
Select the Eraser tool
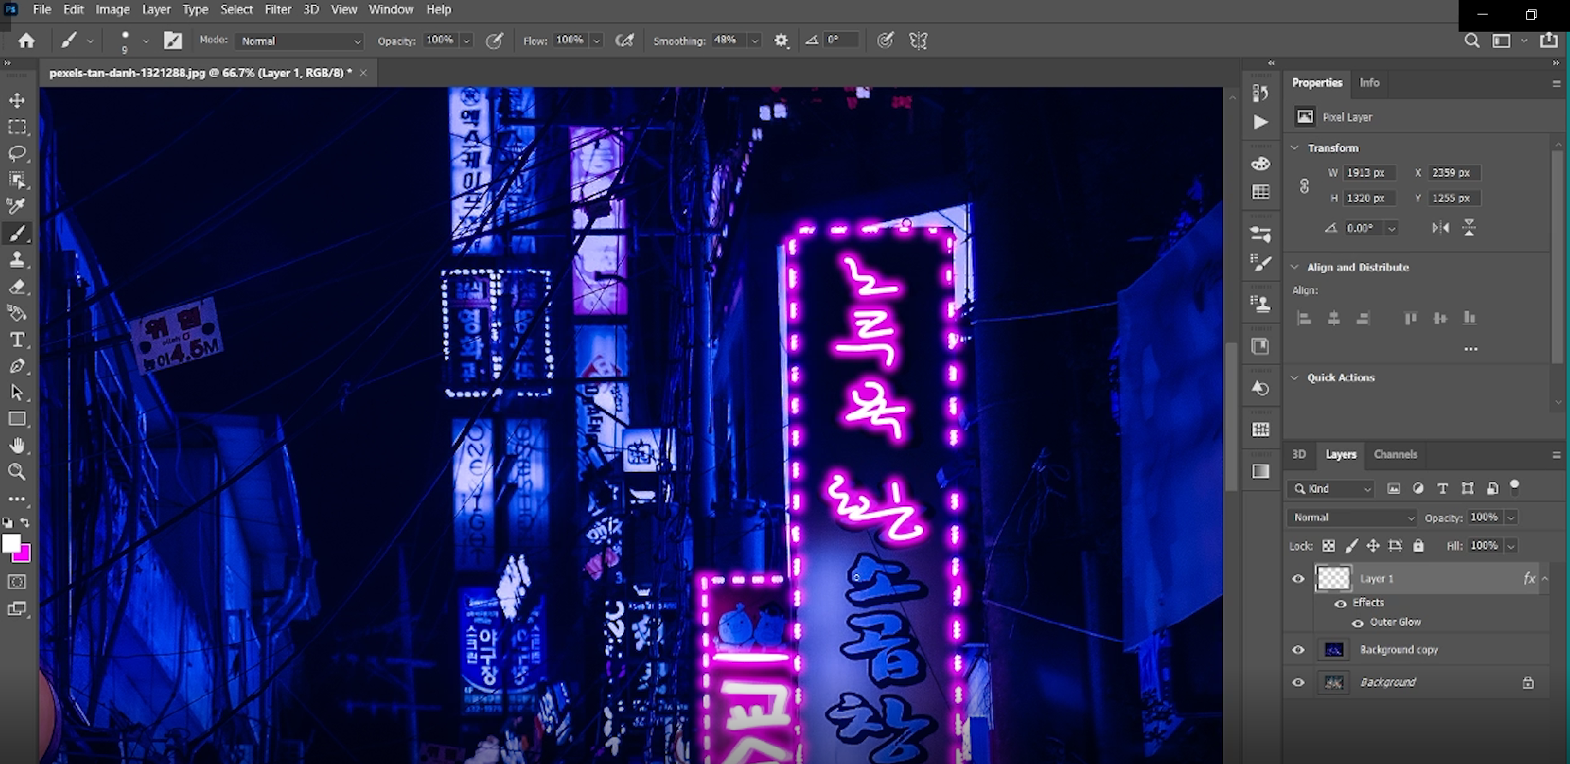click(x=17, y=286)
